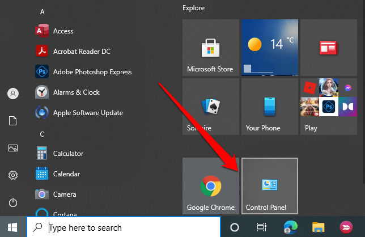Open the Microsoft Store tile

pyautogui.click(x=211, y=48)
